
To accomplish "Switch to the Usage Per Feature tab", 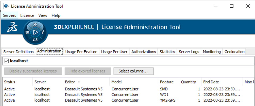I will click(x=81, y=52).
